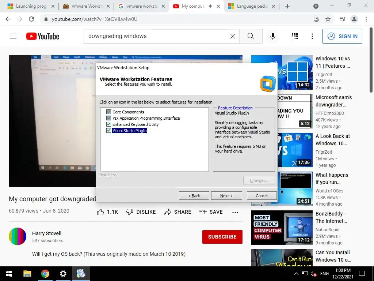Go to YouTube home via logo
Viewport: 374px width, 281px height.
click(x=42, y=36)
